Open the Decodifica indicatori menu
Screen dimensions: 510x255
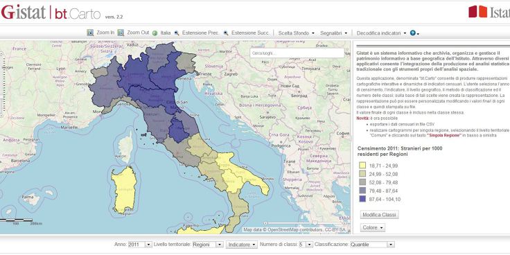point(381,33)
